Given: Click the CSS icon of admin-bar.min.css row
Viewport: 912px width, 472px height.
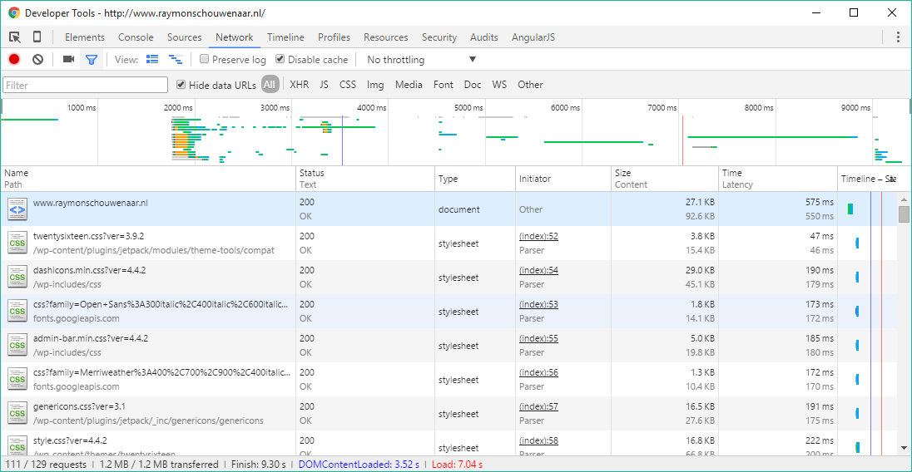Looking at the screenshot, I should click(17, 345).
